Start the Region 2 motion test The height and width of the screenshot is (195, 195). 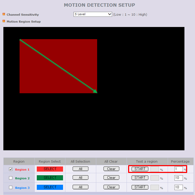(x=140, y=178)
